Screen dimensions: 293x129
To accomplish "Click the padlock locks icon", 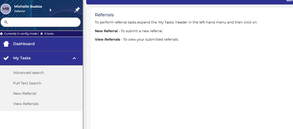I will coord(42,34).
